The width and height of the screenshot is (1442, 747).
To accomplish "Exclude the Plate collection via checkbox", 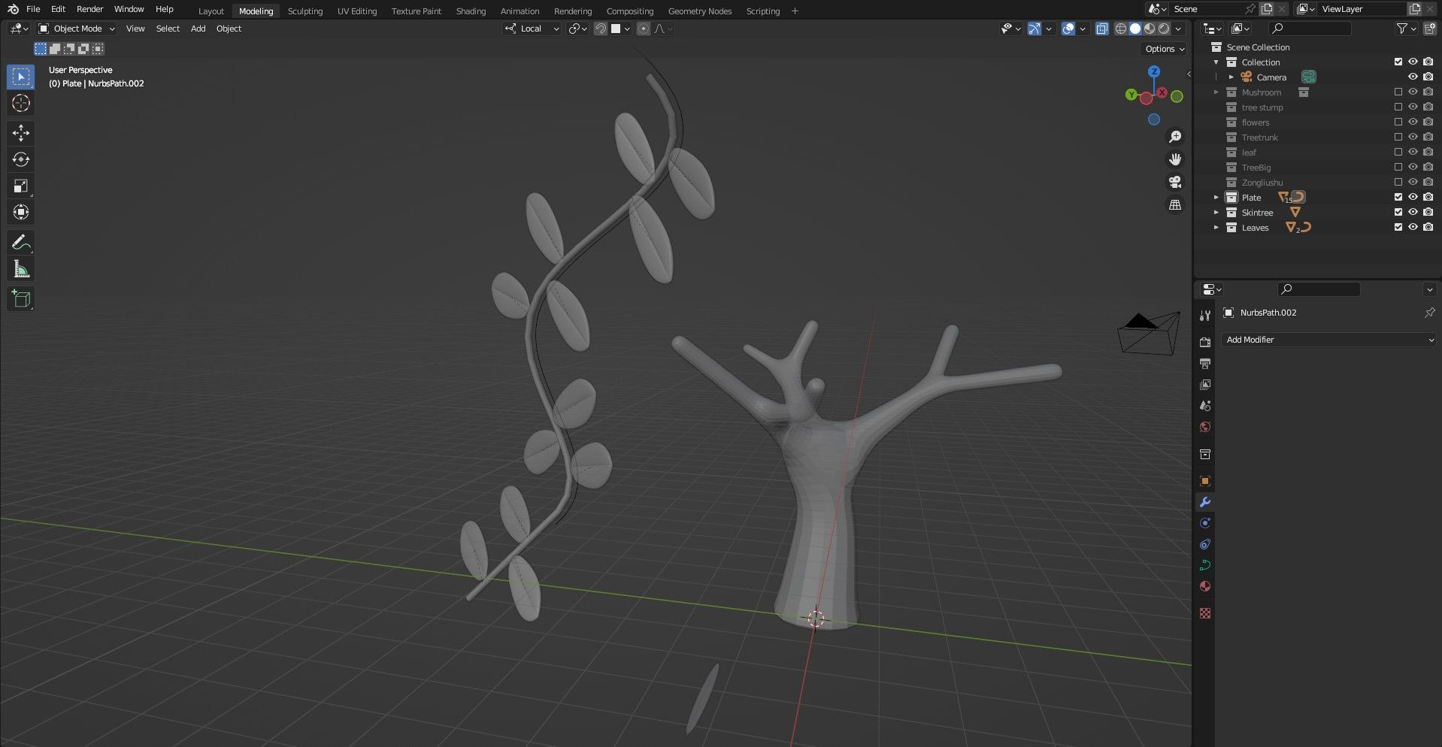I will (x=1398, y=198).
